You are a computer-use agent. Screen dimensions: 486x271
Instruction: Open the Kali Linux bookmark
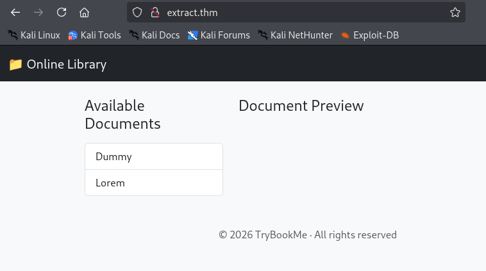(34, 35)
